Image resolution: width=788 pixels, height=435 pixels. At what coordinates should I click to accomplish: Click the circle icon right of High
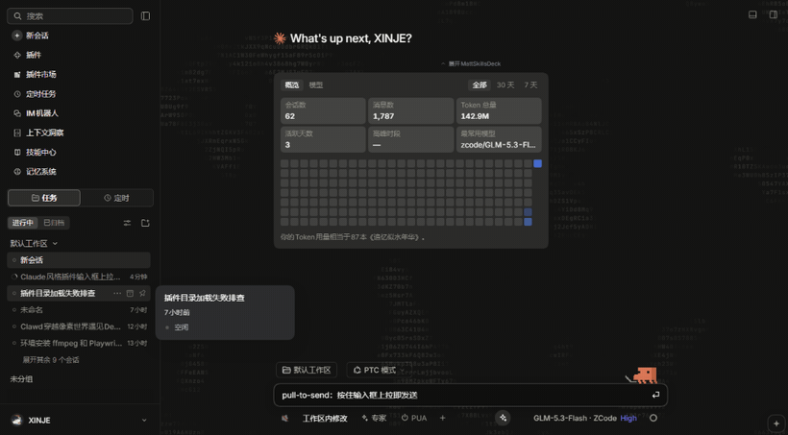click(653, 418)
